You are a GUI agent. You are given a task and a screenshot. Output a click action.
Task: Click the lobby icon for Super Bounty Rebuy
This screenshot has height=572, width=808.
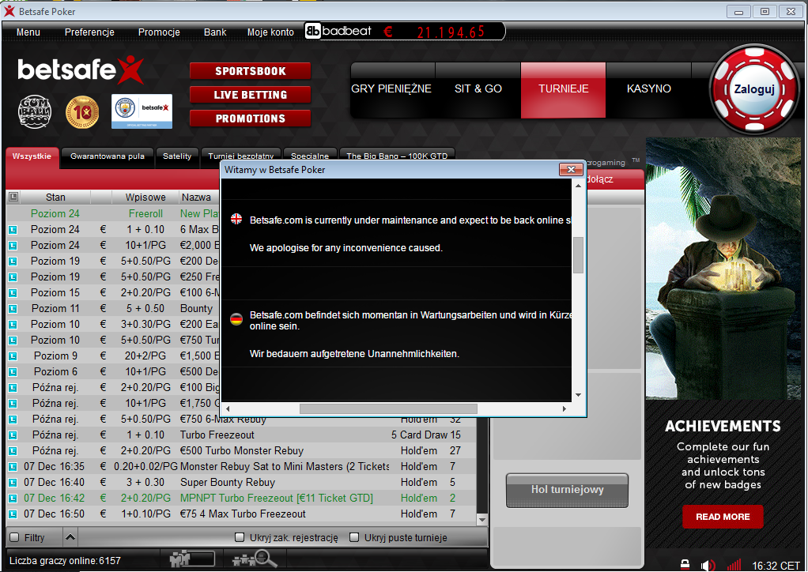tap(13, 483)
